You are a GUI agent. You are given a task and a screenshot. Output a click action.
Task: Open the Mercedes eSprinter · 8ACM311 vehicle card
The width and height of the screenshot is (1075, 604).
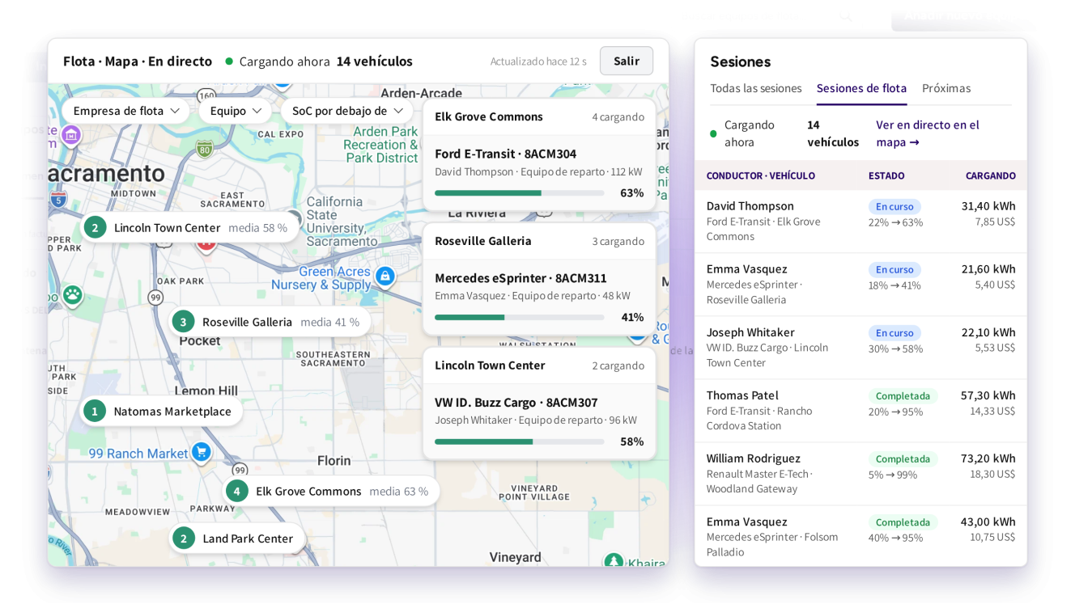539,298
